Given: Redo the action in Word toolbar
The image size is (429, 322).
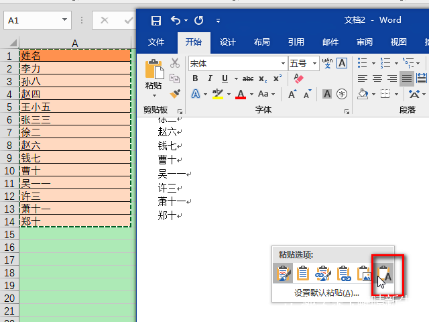Looking at the screenshot, I should (x=199, y=21).
